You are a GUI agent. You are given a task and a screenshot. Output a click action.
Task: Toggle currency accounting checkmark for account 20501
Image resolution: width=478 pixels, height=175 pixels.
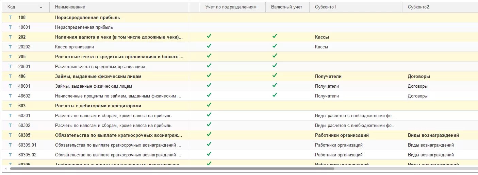pyautogui.click(x=275, y=66)
